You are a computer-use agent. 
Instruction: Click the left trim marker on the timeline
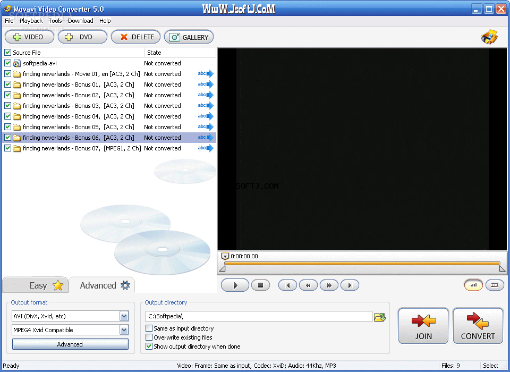tap(223, 268)
